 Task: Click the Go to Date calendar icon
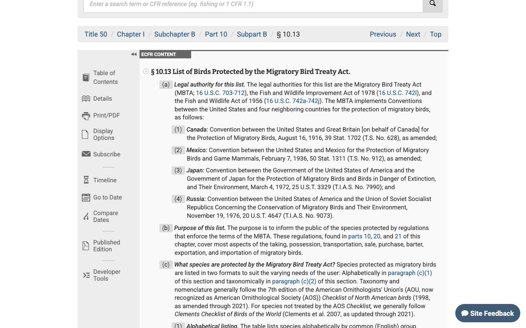pos(86,197)
